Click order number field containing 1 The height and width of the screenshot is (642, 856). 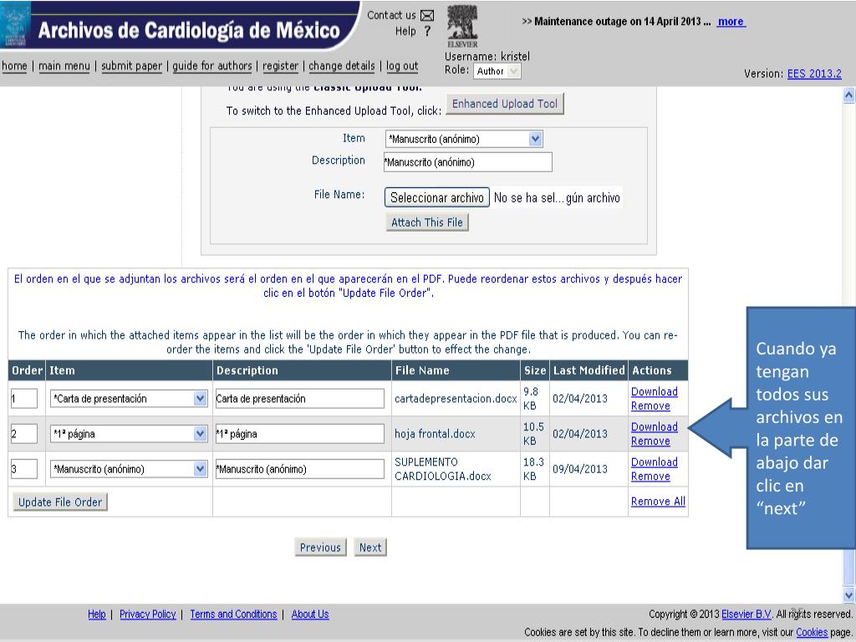point(24,399)
